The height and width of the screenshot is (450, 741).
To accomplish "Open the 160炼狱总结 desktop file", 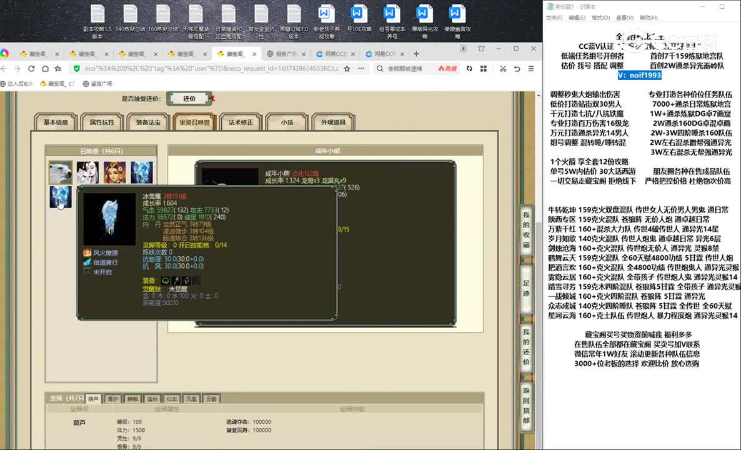I will pyautogui.click(x=163, y=19).
